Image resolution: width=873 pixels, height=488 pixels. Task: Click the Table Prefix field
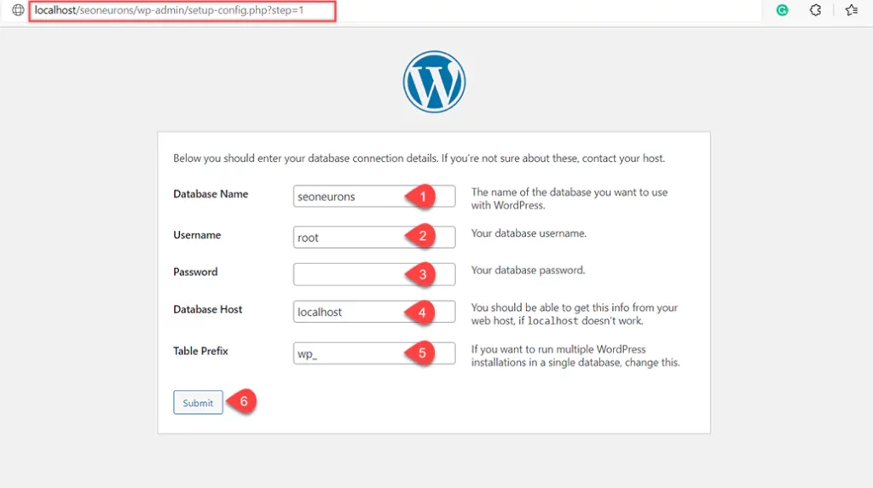374,353
